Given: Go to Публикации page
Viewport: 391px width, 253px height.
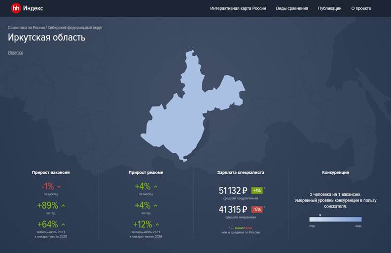Looking at the screenshot, I should pyautogui.click(x=329, y=8).
